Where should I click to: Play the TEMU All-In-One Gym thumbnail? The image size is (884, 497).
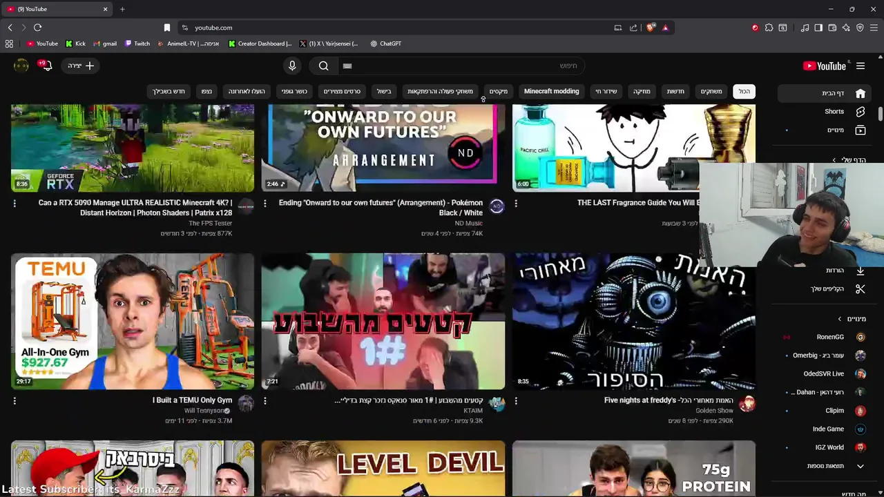(x=133, y=321)
